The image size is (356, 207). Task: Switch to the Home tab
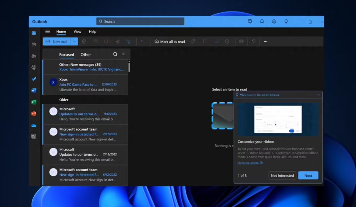click(61, 31)
